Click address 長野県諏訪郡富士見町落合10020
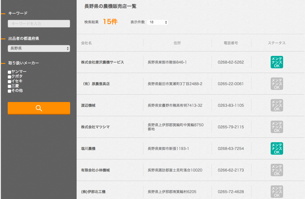Screen dimensions: 305x199 coord(175,170)
